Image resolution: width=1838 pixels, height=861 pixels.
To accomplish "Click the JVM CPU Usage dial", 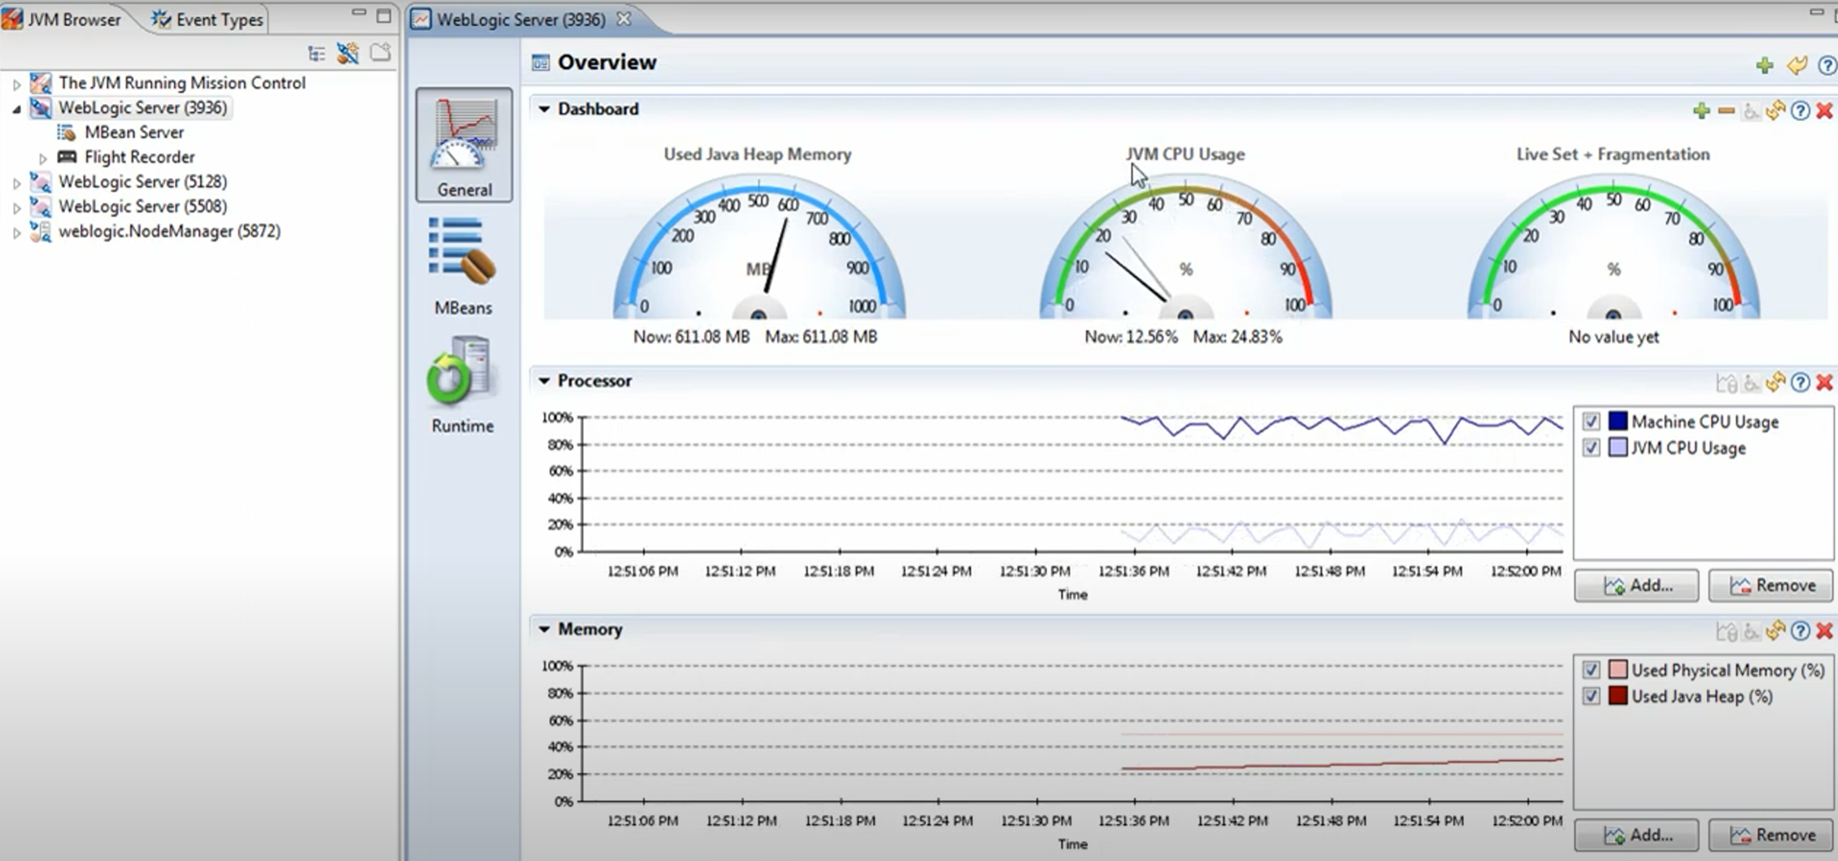I will [x=1185, y=246].
